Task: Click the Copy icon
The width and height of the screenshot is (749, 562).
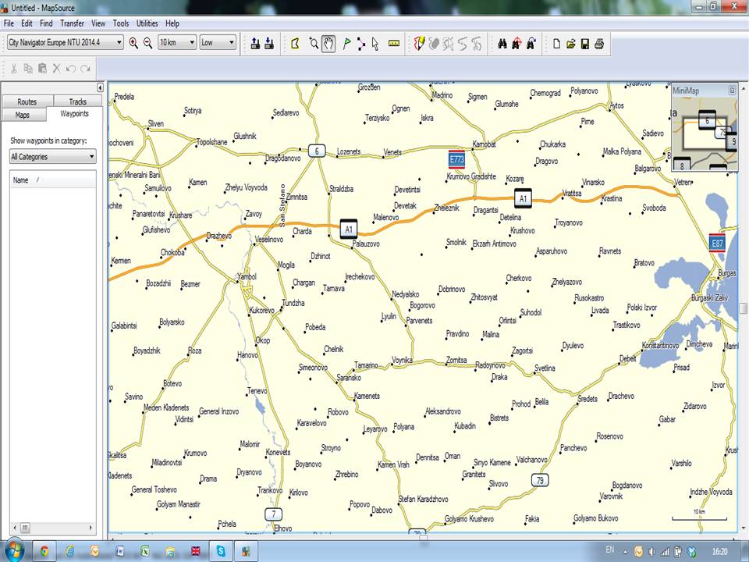Action: pyautogui.click(x=28, y=69)
